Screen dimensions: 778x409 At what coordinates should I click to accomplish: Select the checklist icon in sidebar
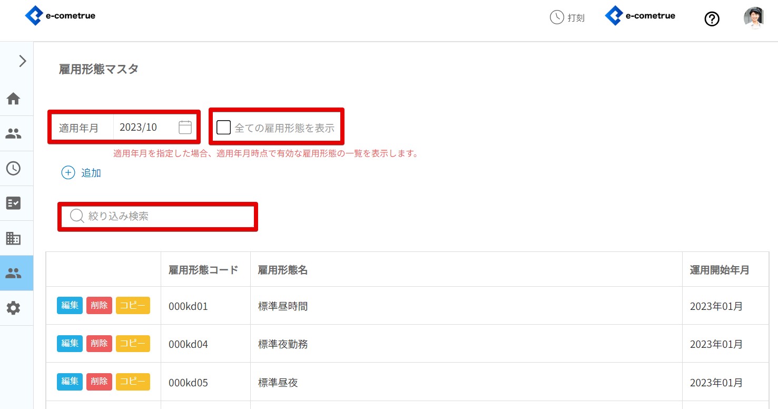(x=13, y=203)
